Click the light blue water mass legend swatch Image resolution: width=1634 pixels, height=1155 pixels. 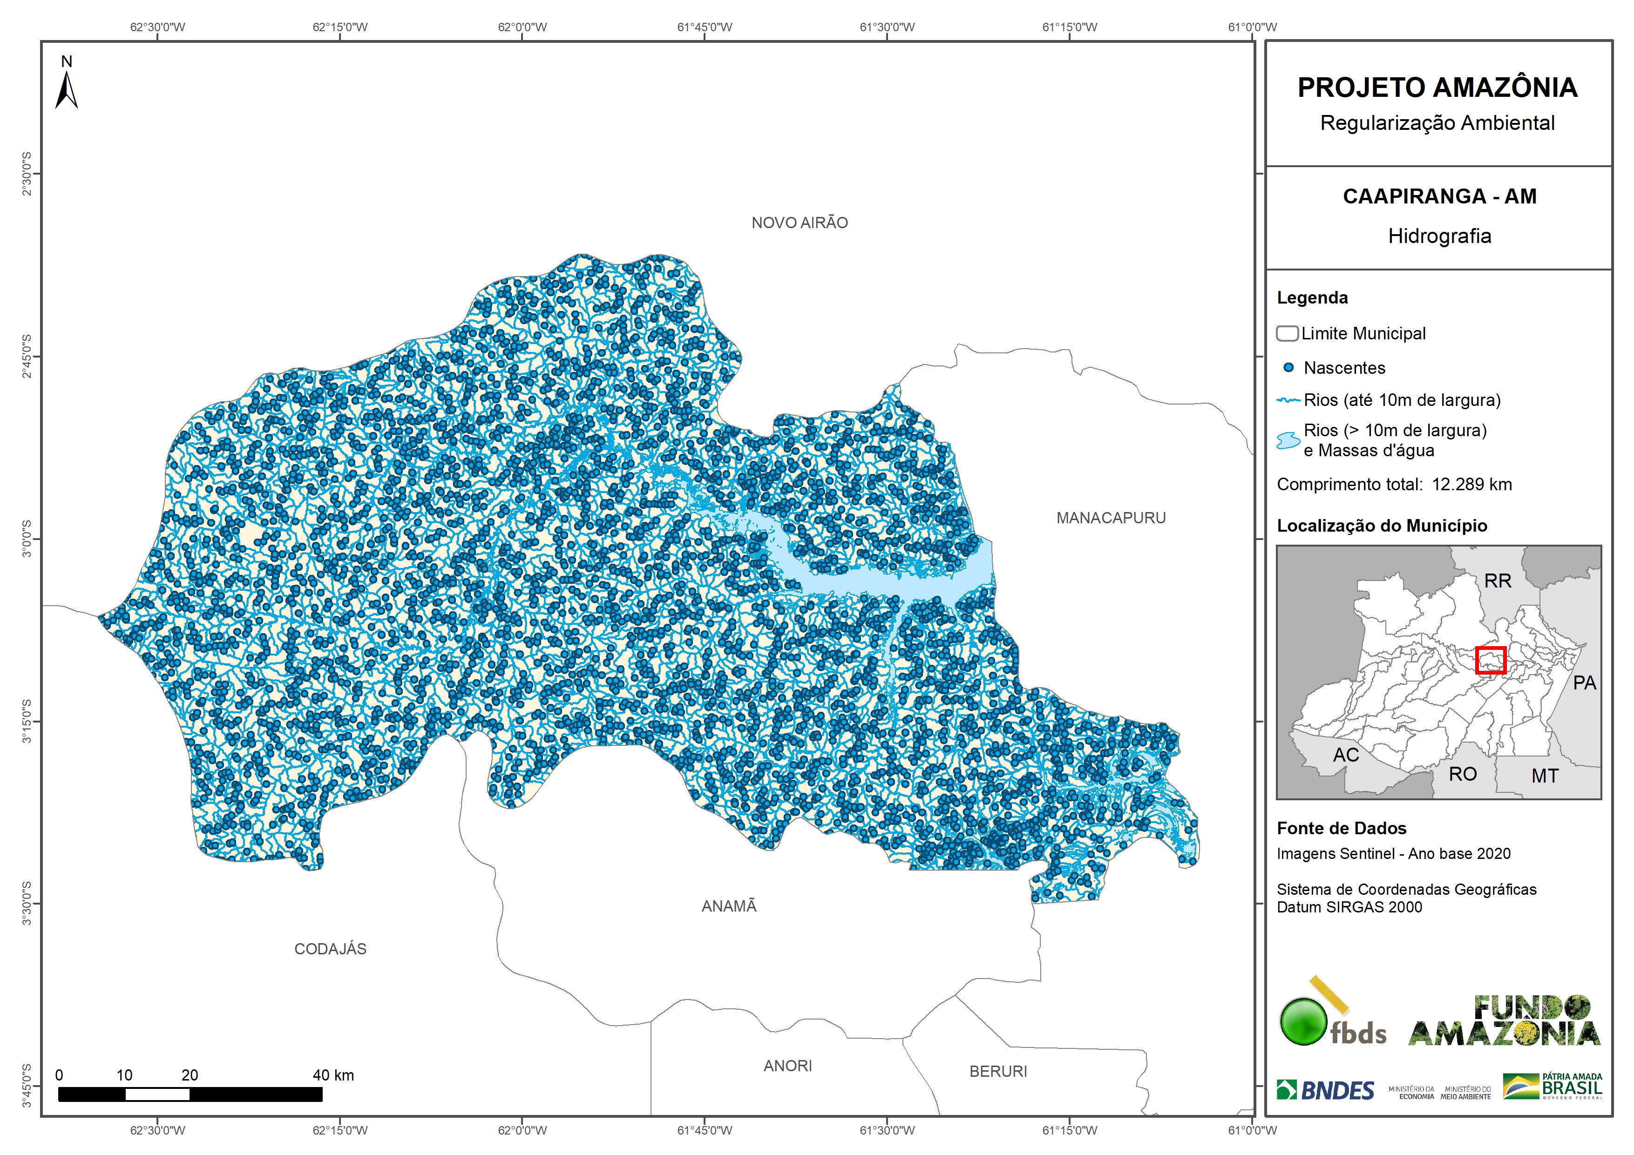[x=1288, y=440]
